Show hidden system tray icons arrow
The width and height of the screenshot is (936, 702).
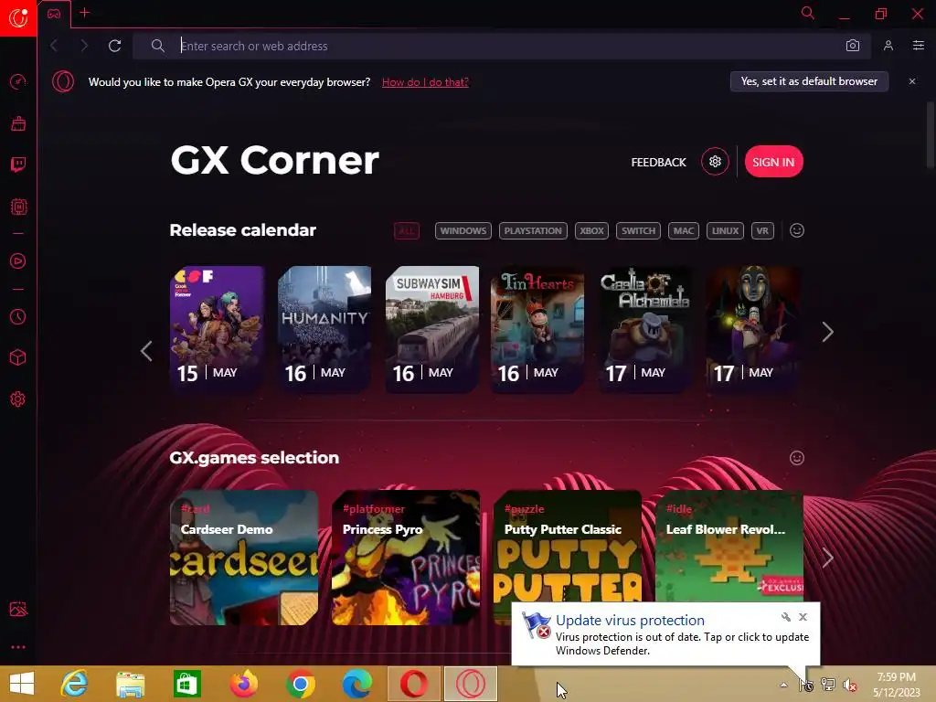point(783,685)
